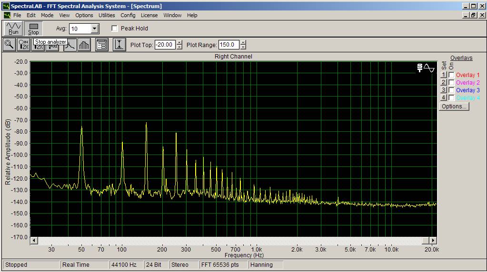
Task: Click the sine wave icon in plot corner
Action: 429,68
